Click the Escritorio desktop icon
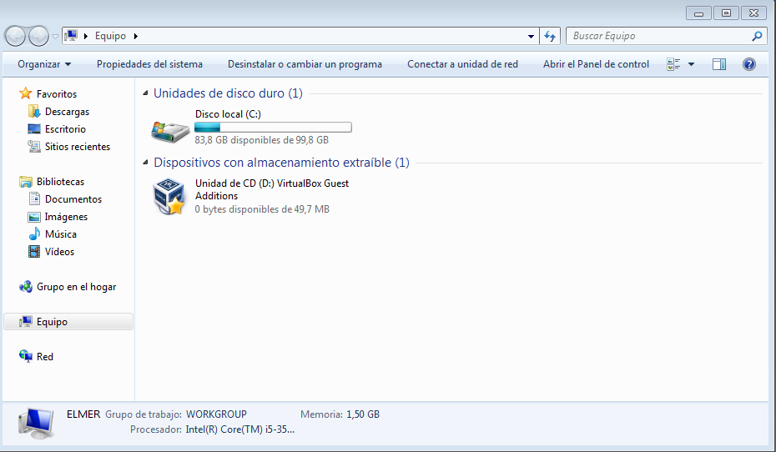This screenshot has height=452, width=776. (34, 129)
